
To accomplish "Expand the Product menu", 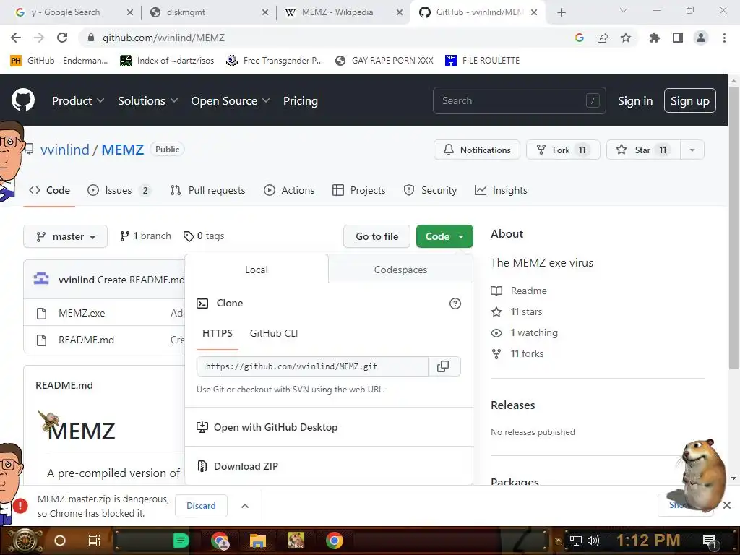I will (x=78, y=100).
